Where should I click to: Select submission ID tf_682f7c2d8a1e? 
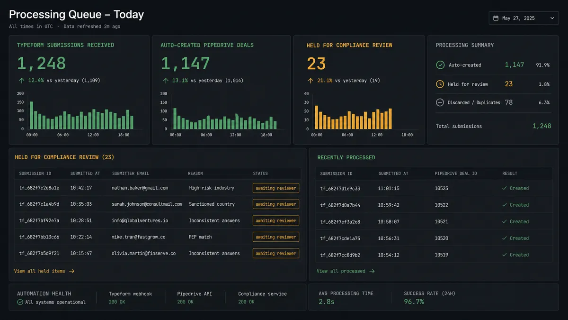39,188
